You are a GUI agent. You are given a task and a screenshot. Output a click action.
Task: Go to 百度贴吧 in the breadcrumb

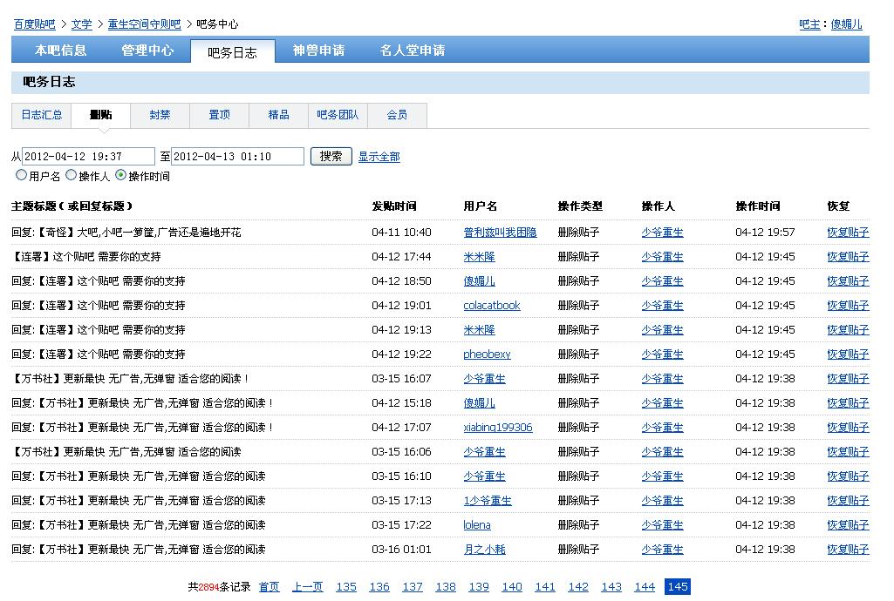[34, 24]
